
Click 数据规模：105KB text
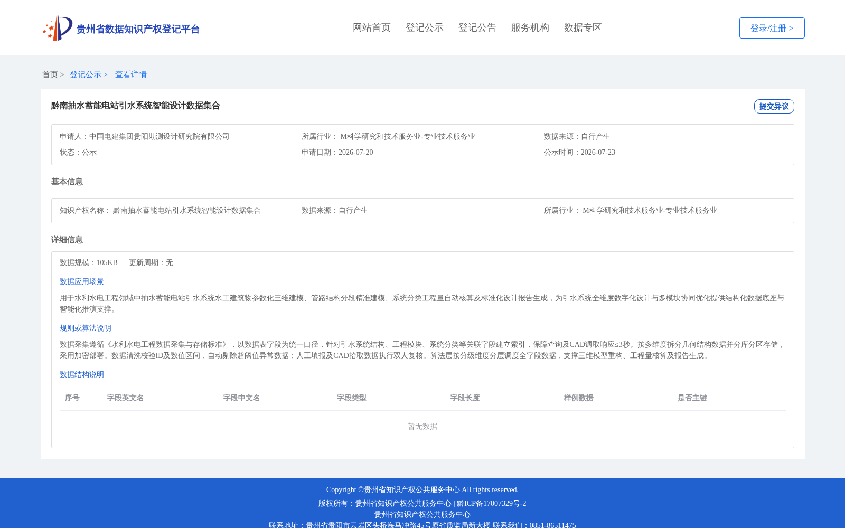coord(89,262)
